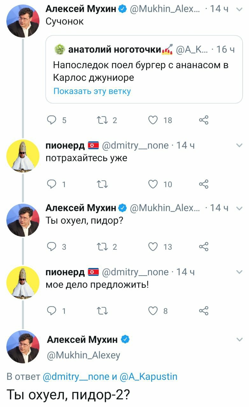The width and height of the screenshot is (249, 407).
Task: Reply to the top tweet with 5 replies
Action: point(51,120)
